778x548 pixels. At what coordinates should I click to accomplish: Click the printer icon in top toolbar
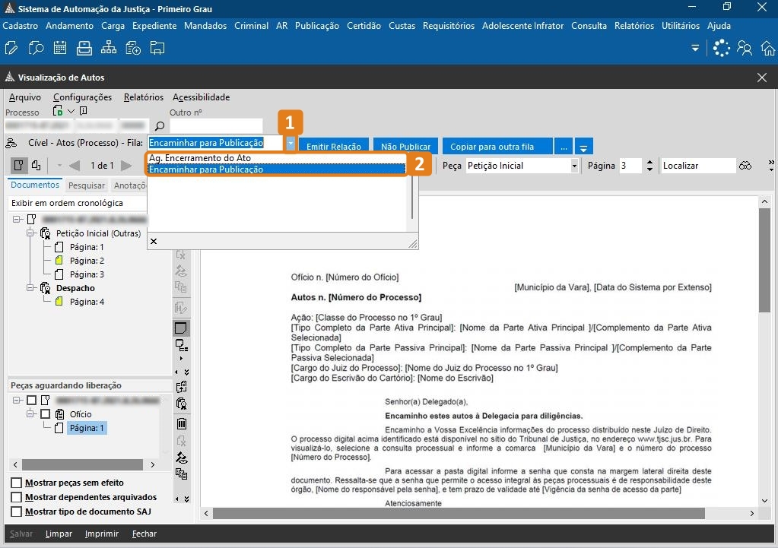[84, 49]
